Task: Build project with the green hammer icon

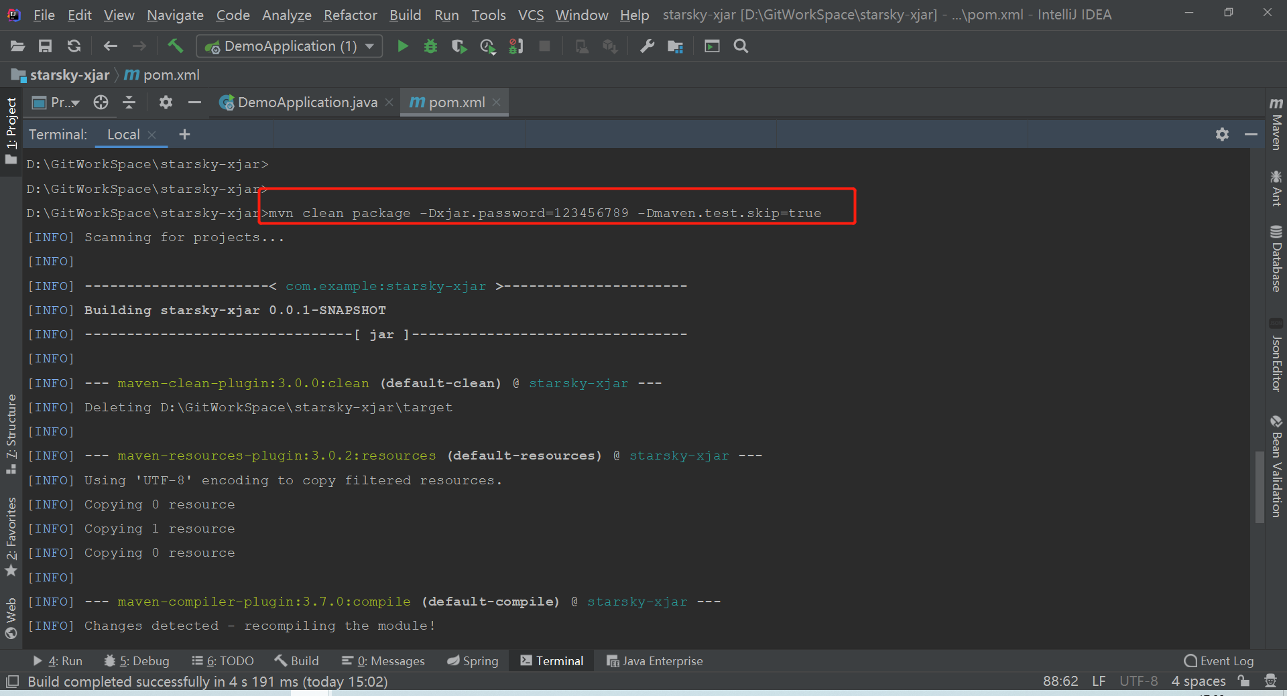Action: 175,46
